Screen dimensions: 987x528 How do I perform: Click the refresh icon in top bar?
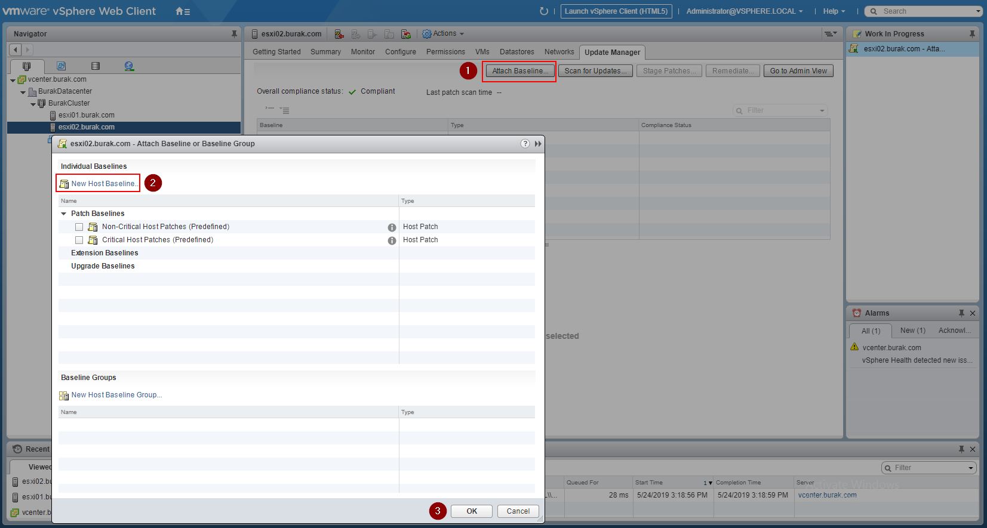tap(543, 11)
